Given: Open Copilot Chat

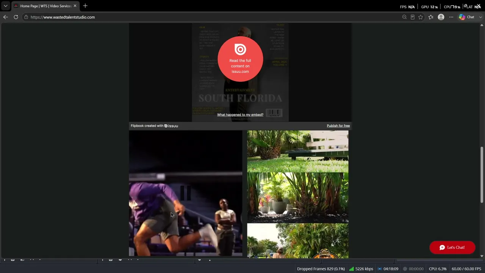Looking at the screenshot, I should coord(467,17).
